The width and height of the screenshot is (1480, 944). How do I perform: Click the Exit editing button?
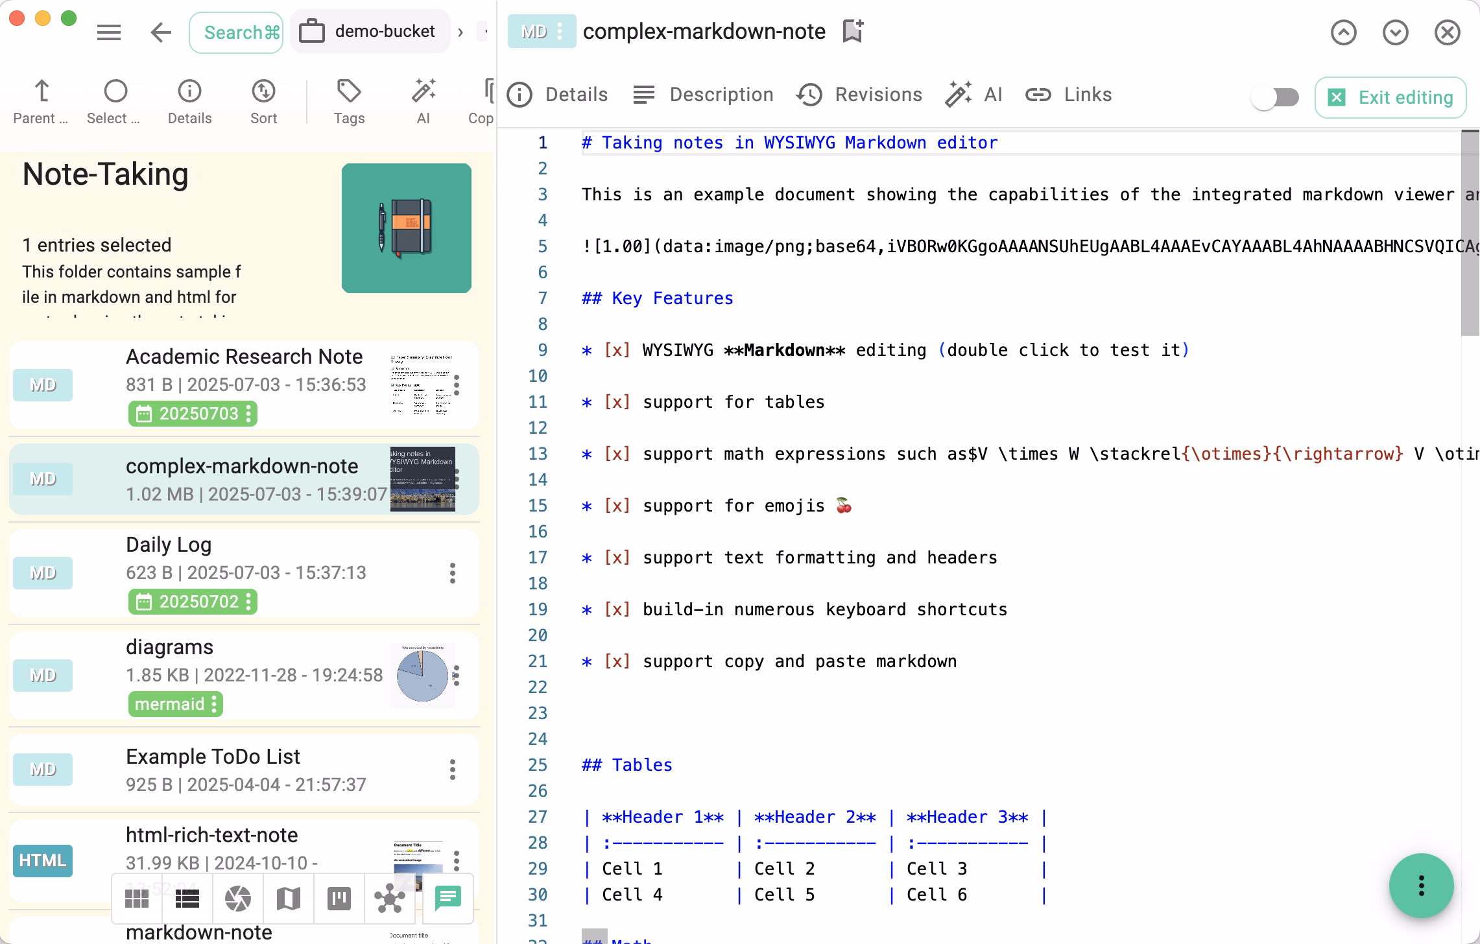tap(1390, 97)
